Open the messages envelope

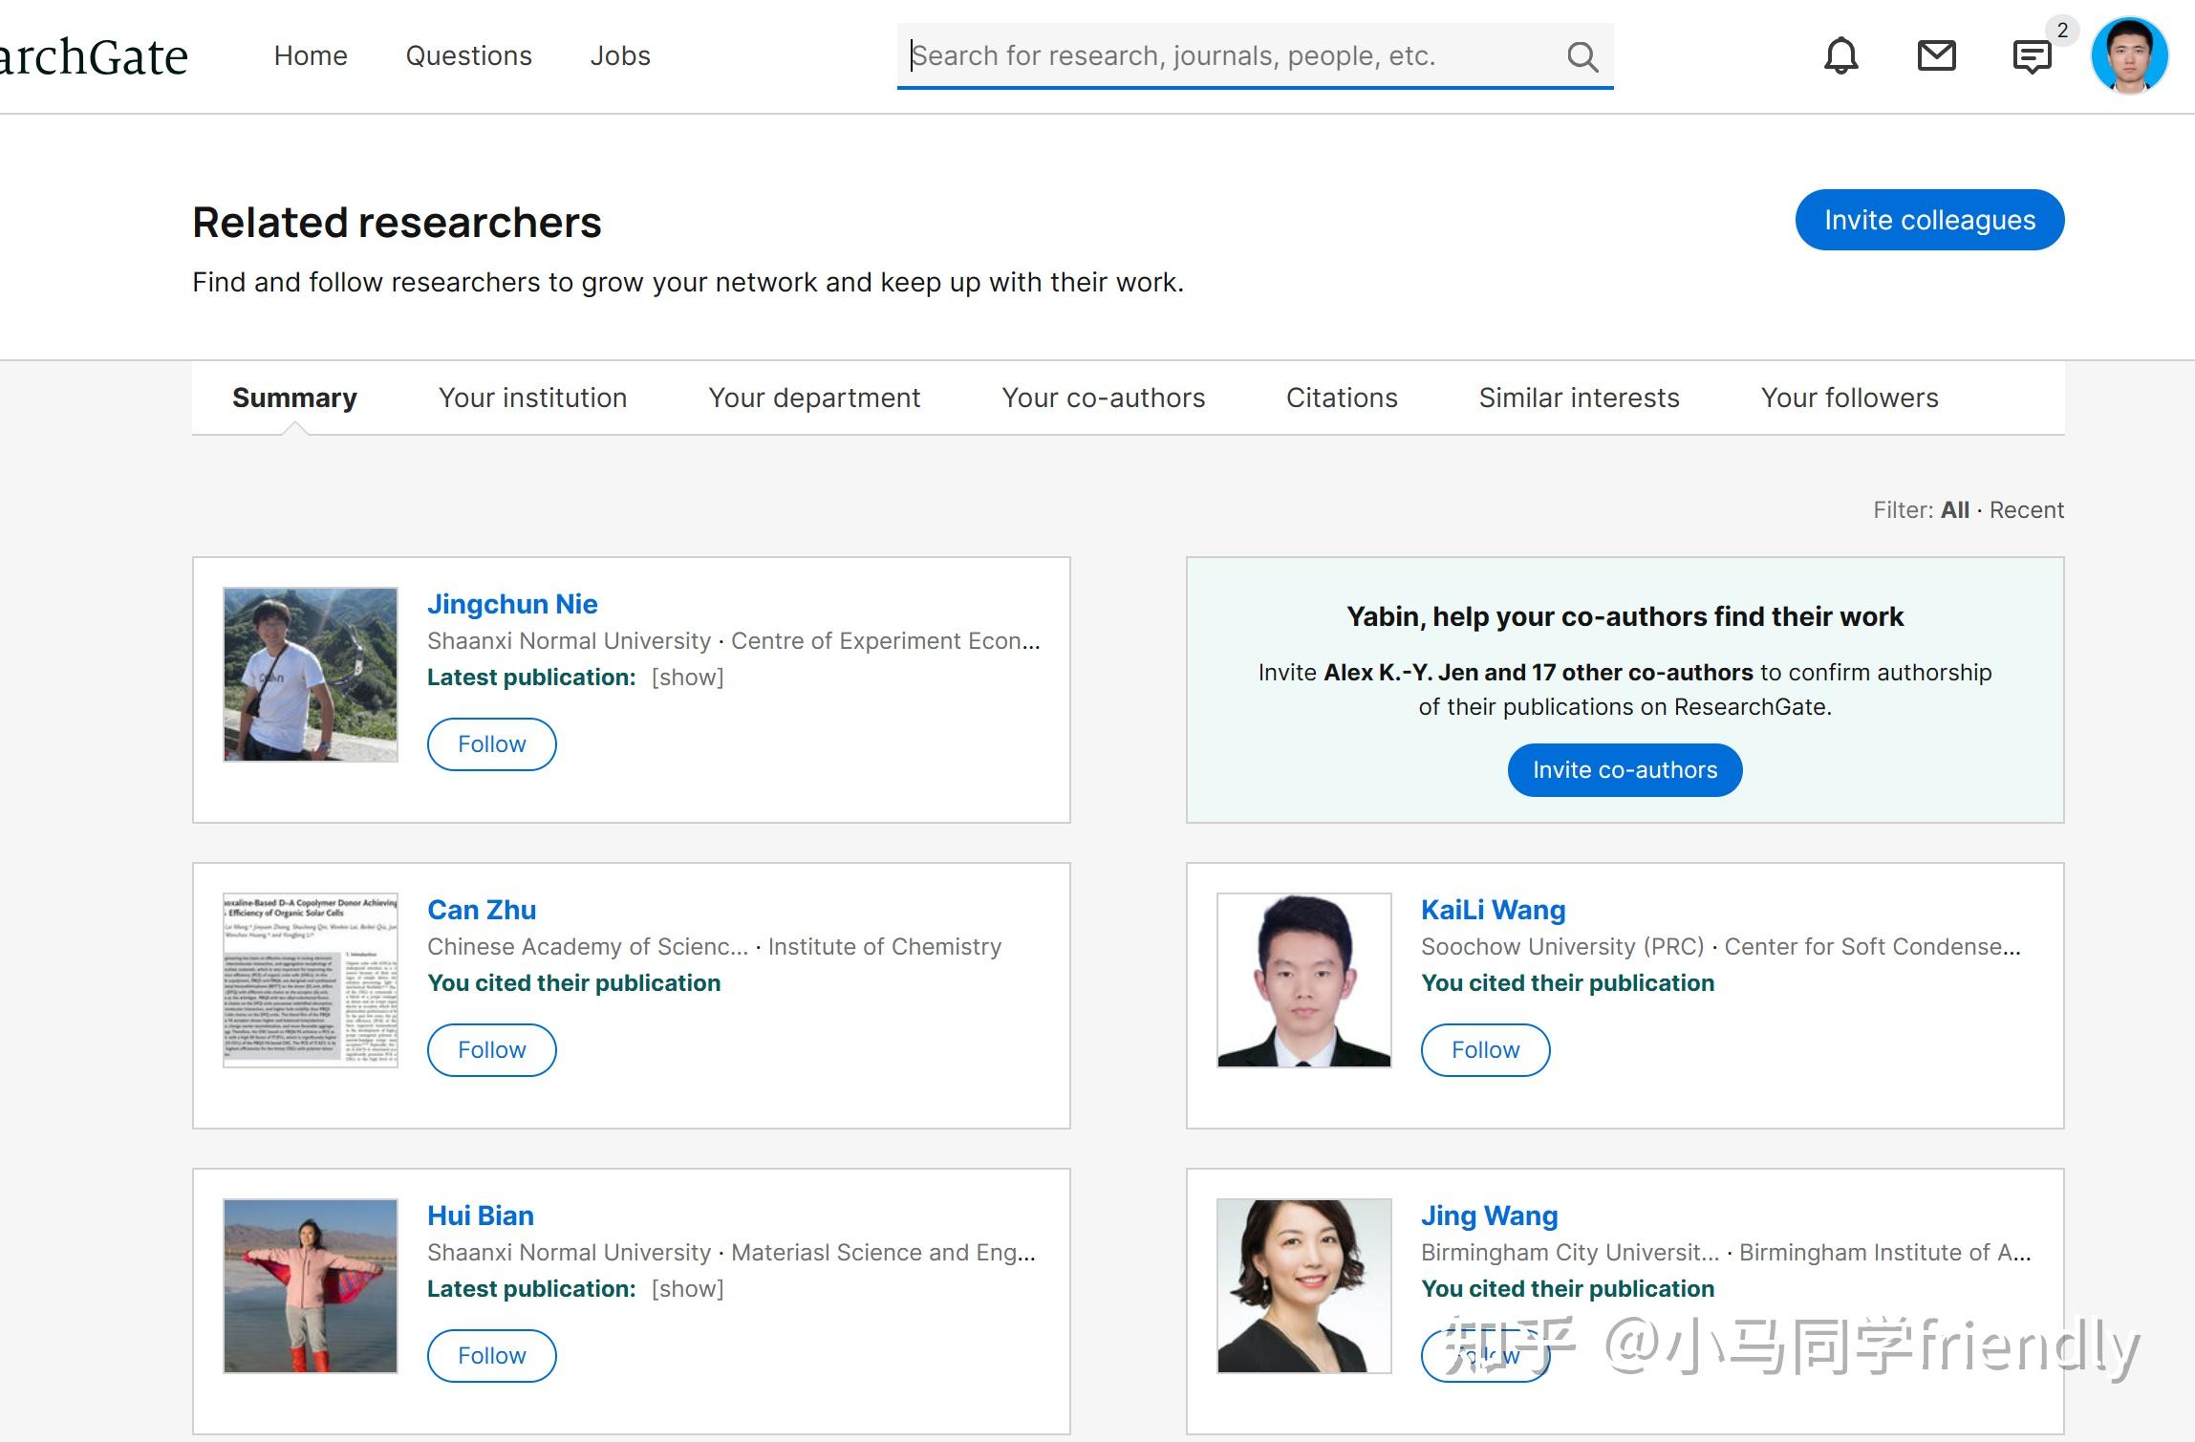(1937, 55)
